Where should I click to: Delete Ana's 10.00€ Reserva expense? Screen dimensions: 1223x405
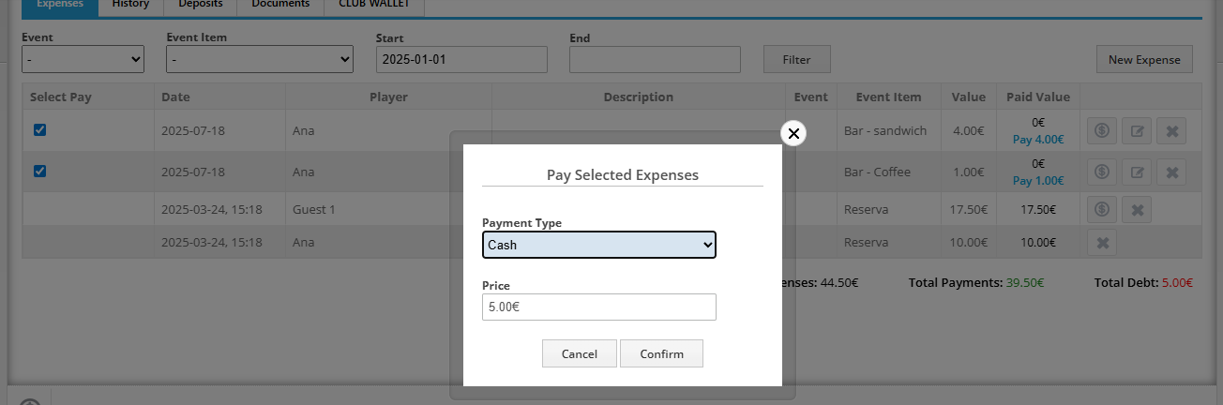point(1102,244)
